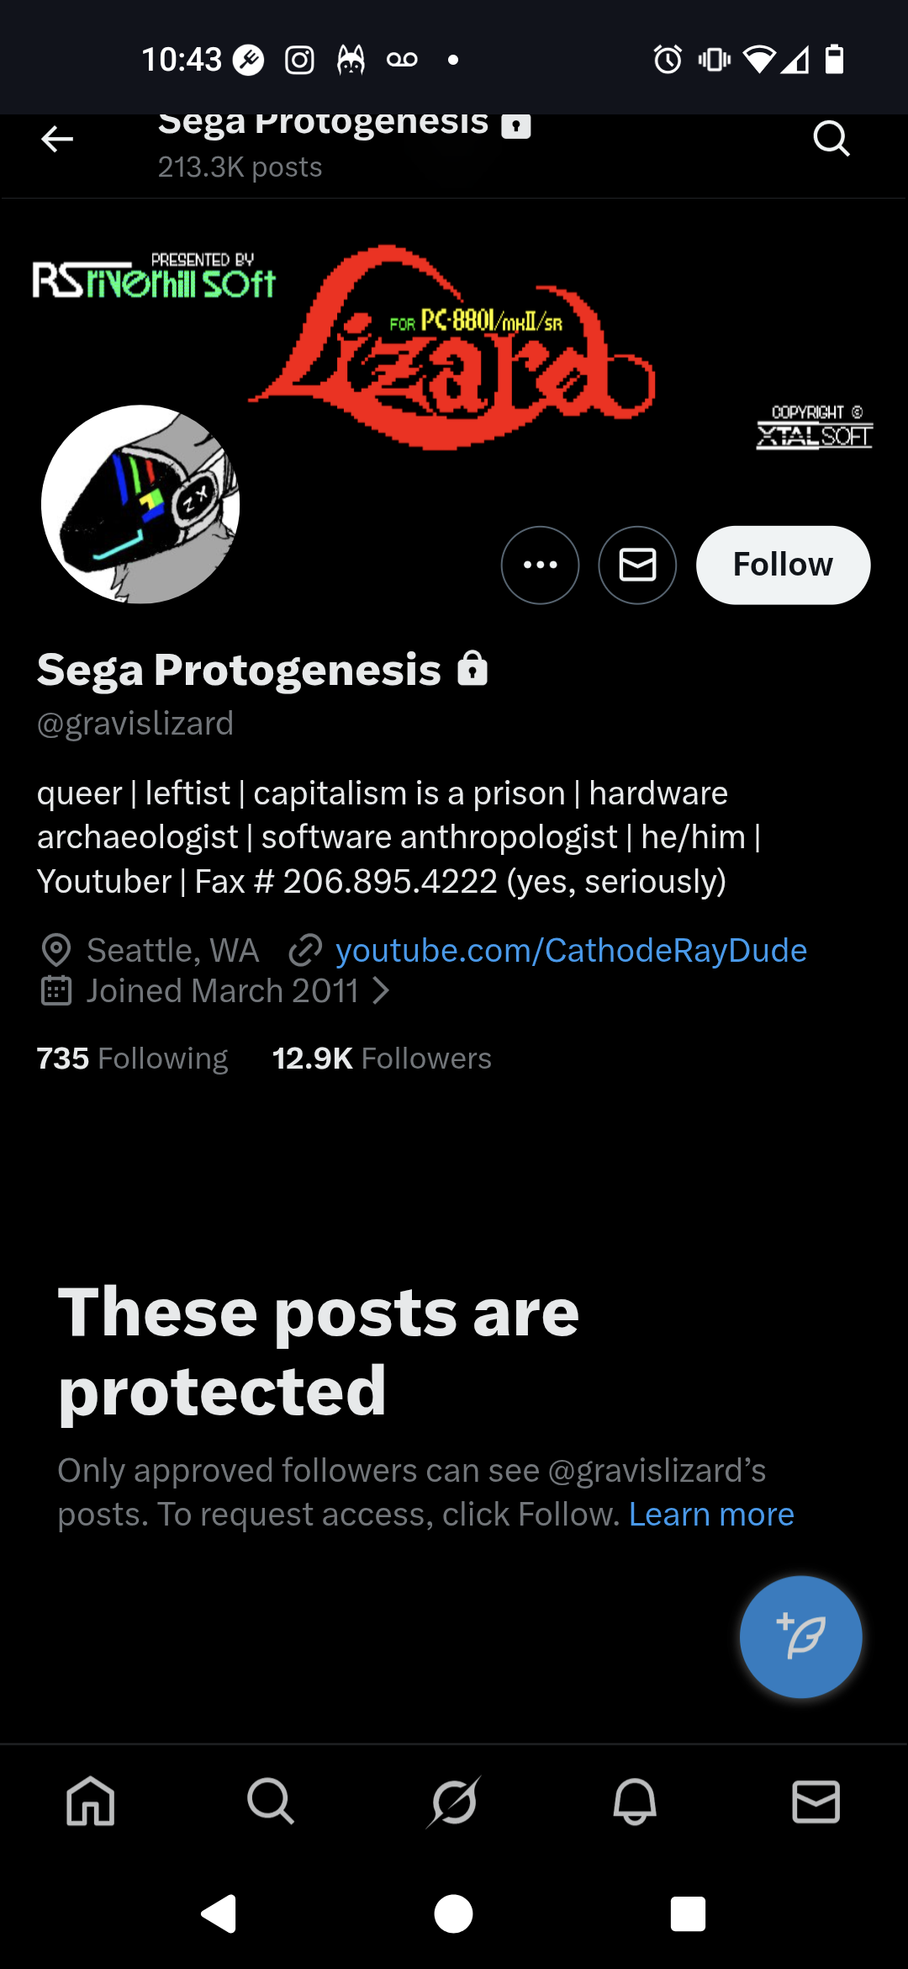
Task: View the 735 Following list
Action: tap(132, 1058)
